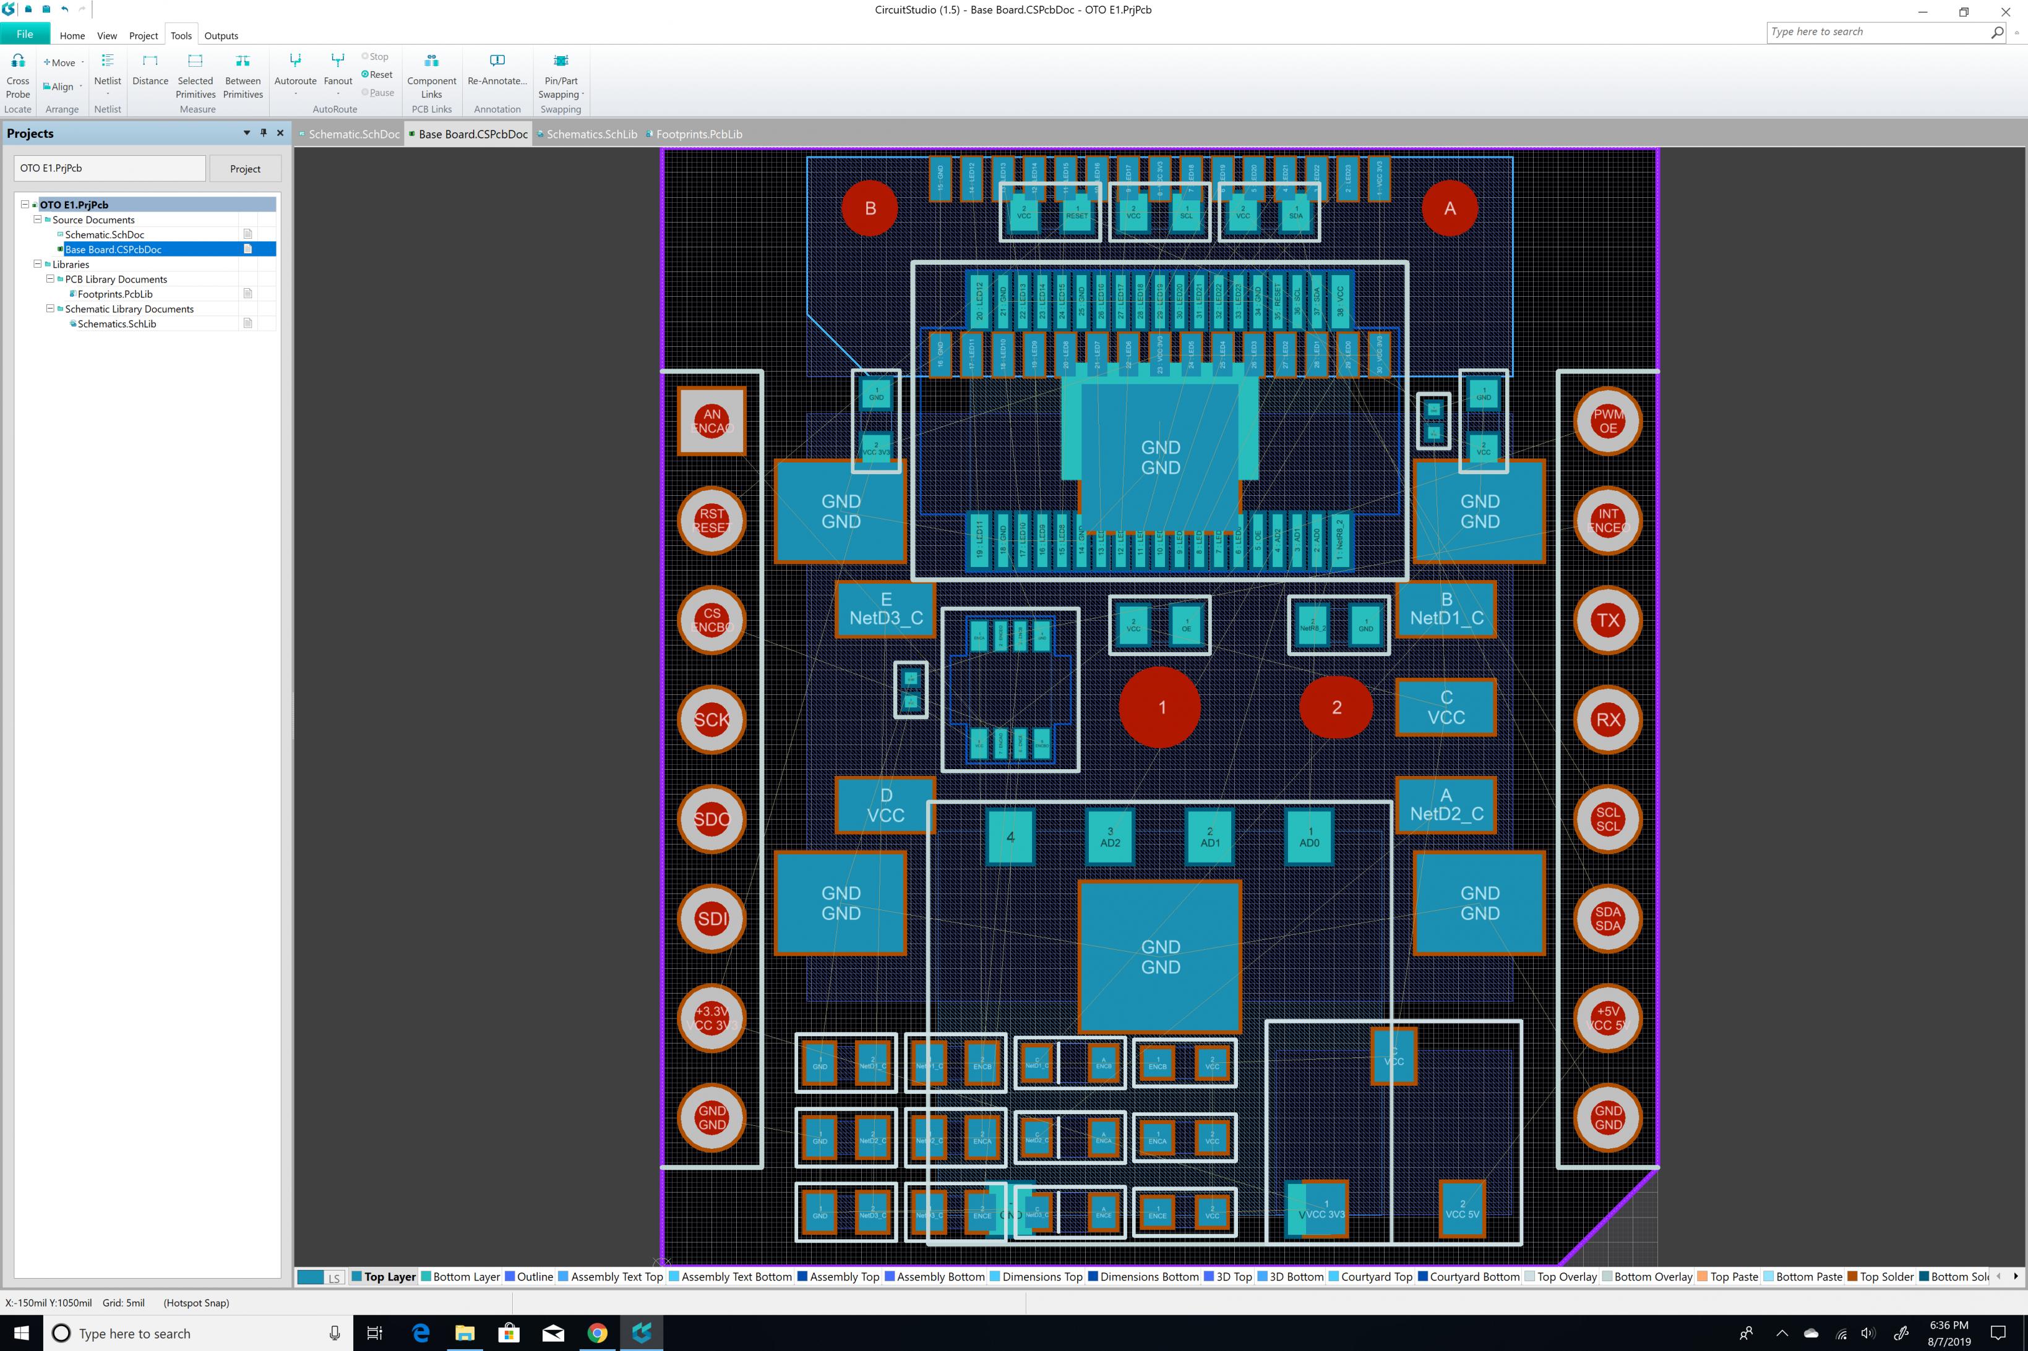2028x1351 pixels.
Task: Open the Schematic.SchDoc document tab
Action: point(350,134)
